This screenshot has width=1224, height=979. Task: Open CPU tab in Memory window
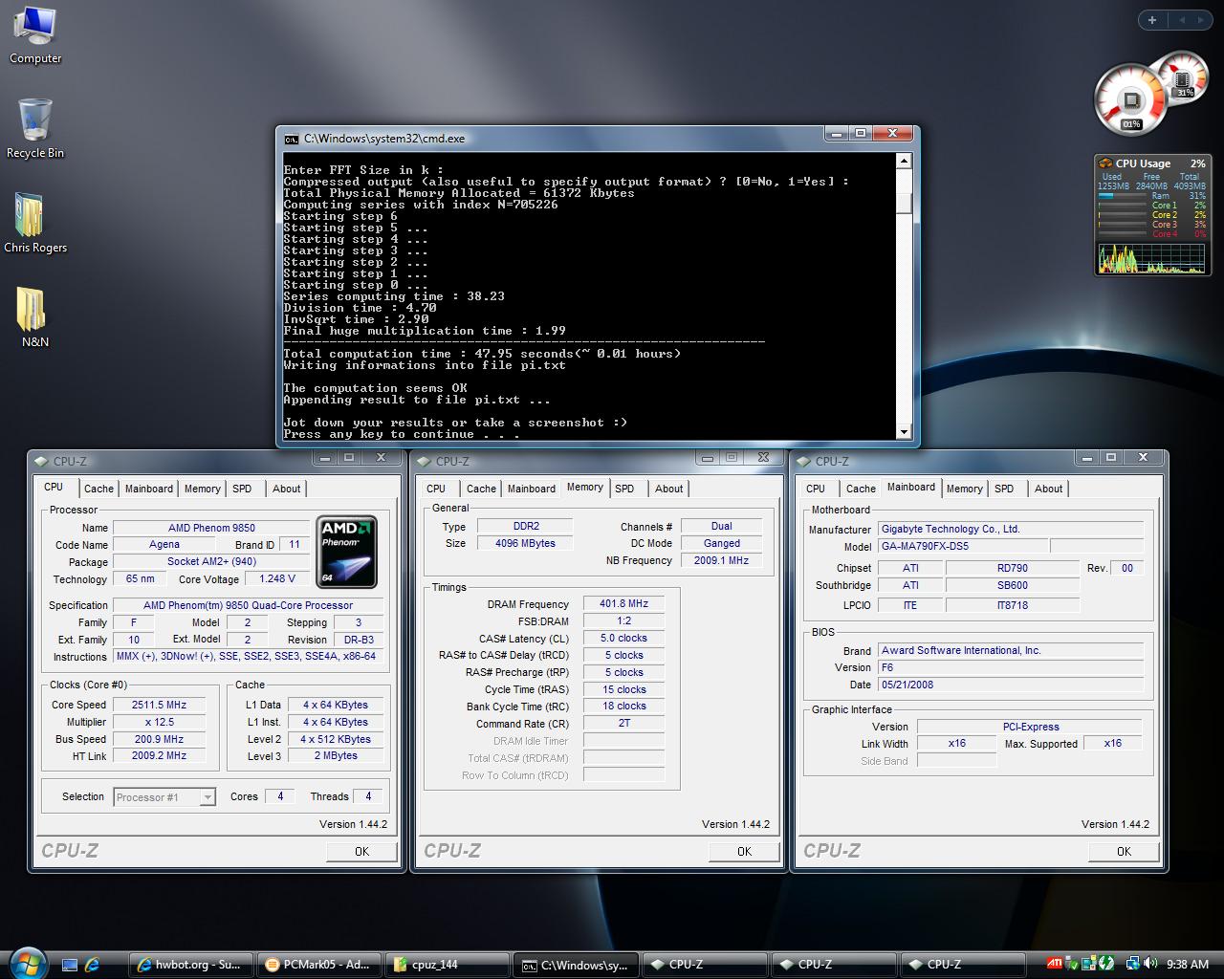[x=436, y=489]
